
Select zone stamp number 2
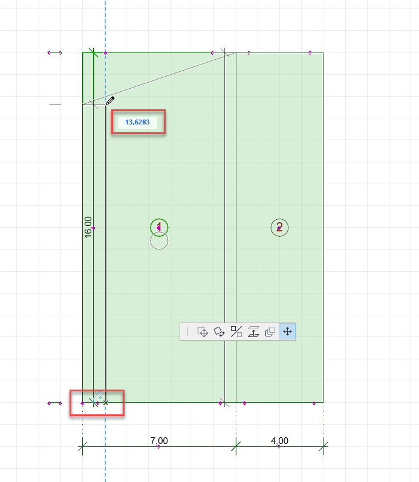(279, 228)
